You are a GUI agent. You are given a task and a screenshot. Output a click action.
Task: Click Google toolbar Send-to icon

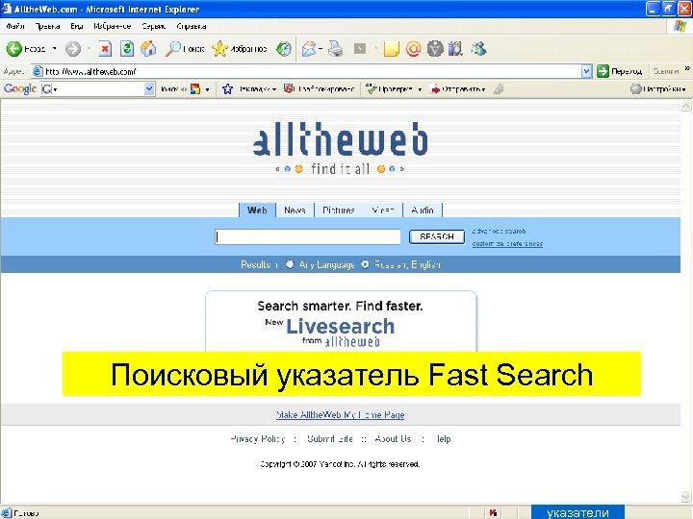pos(435,89)
